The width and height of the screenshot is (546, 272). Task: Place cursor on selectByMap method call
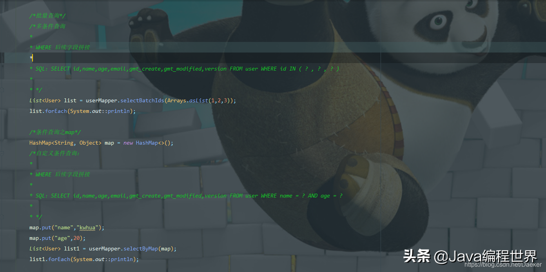(x=140, y=248)
